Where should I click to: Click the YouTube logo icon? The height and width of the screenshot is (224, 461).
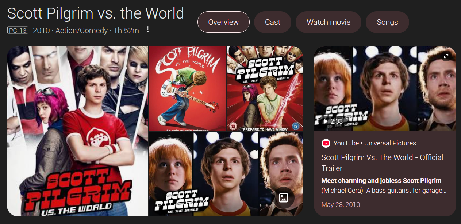tap(326, 143)
